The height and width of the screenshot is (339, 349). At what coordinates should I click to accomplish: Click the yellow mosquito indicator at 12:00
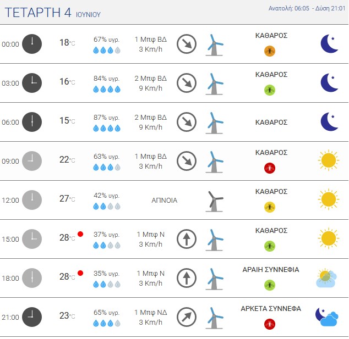tap(270, 207)
